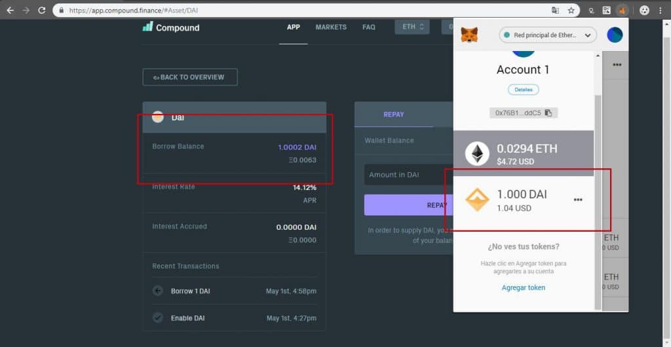Open the translate page icon
Screen dimensions: 671x347
click(x=555, y=10)
